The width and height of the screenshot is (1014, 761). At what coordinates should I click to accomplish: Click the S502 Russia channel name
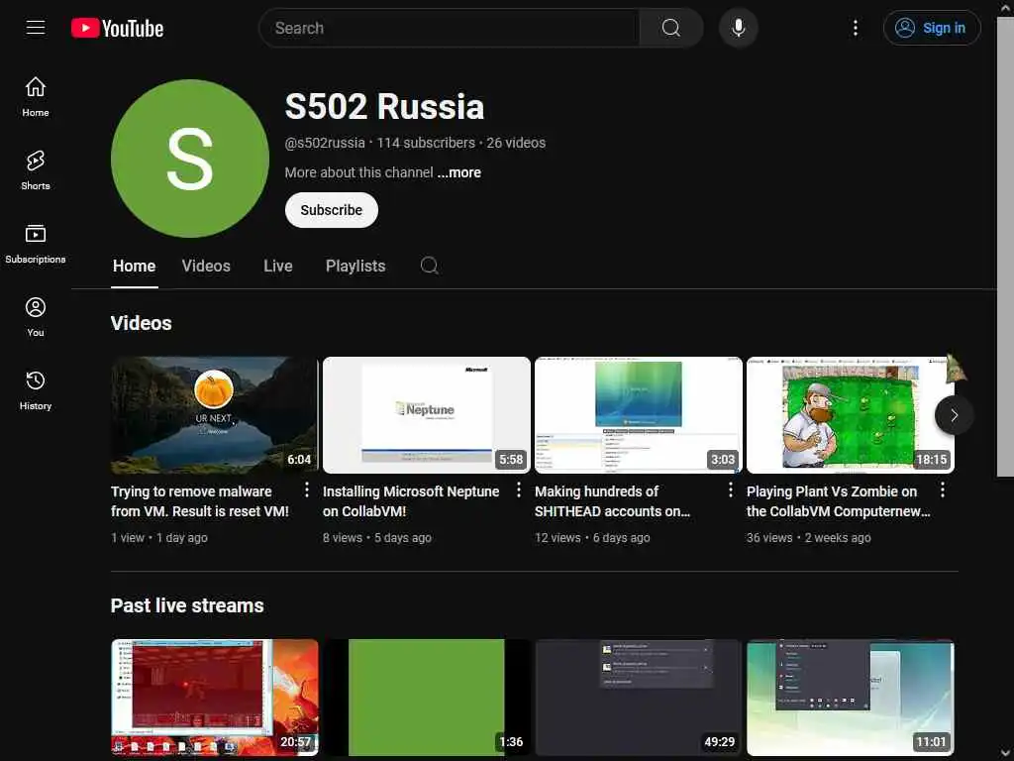click(384, 107)
